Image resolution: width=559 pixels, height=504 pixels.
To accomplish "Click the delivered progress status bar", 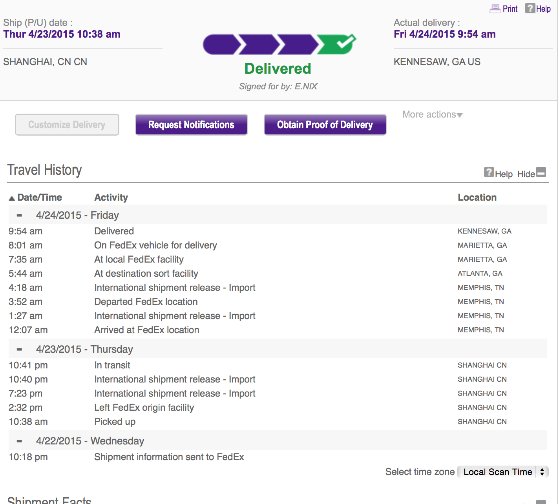I will coord(279,44).
